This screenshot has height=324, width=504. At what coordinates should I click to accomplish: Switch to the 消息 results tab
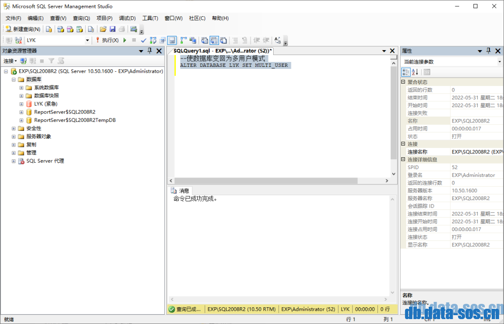180,191
